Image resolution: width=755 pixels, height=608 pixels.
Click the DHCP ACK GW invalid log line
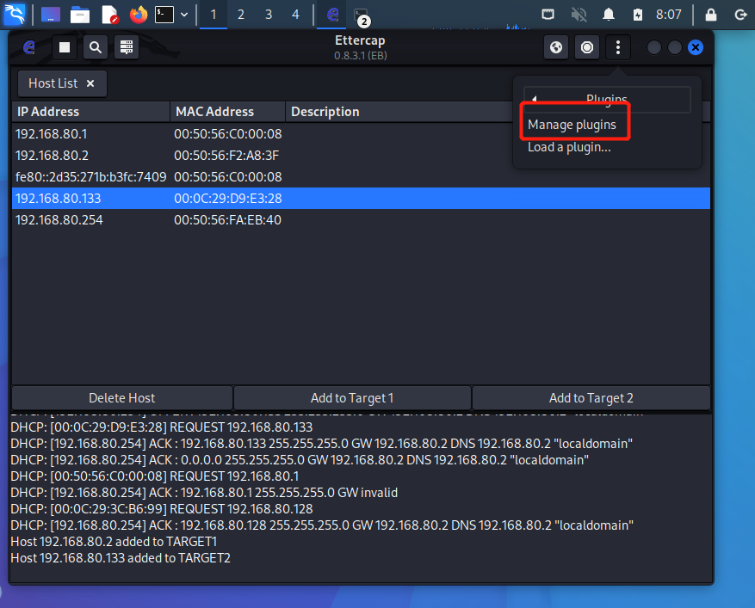pos(204,493)
